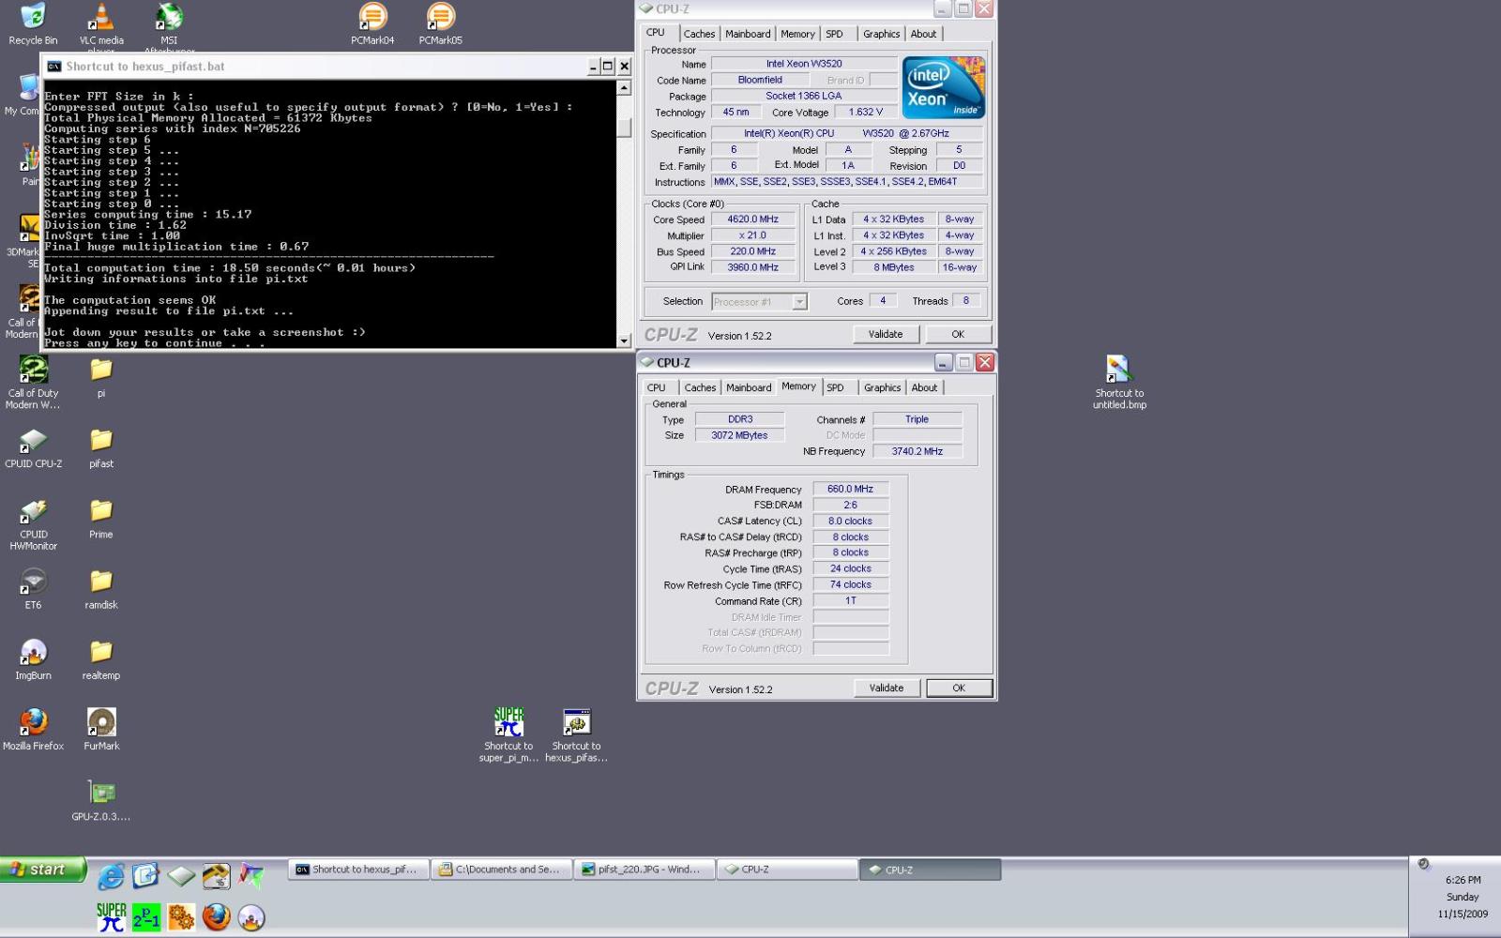Click the CAS# Latency 8.0 clocks value
Image resolution: width=1501 pixels, height=938 pixels.
tap(851, 521)
